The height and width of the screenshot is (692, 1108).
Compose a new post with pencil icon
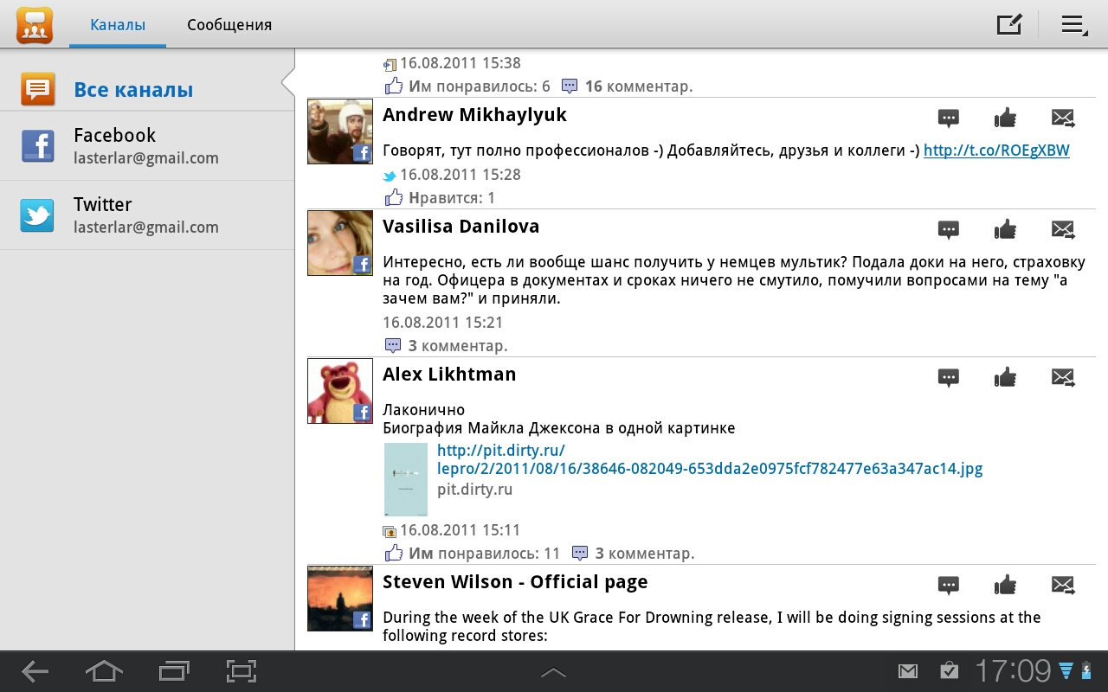(x=1009, y=24)
